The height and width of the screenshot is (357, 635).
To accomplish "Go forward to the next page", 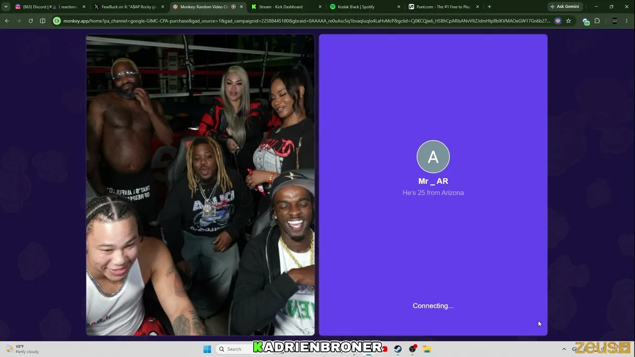I will click(x=19, y=21).
